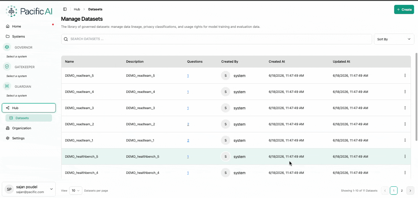The image size is (418, 198).
Task: Open the Home menu item
Action: point(29,26)
